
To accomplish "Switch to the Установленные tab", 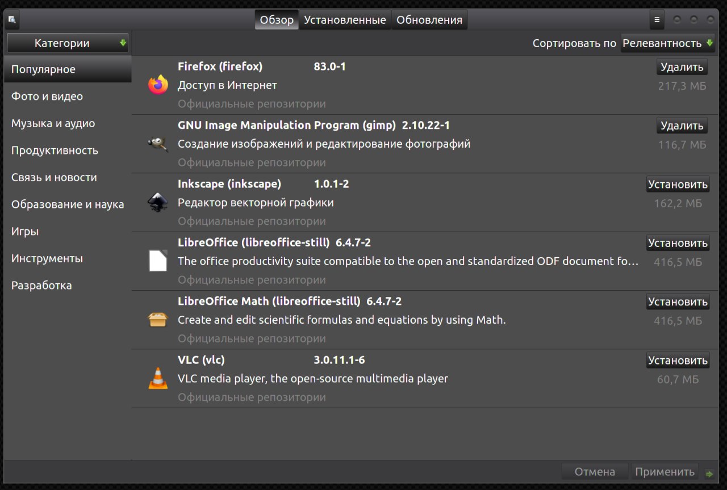I will (x=345, y=20).
